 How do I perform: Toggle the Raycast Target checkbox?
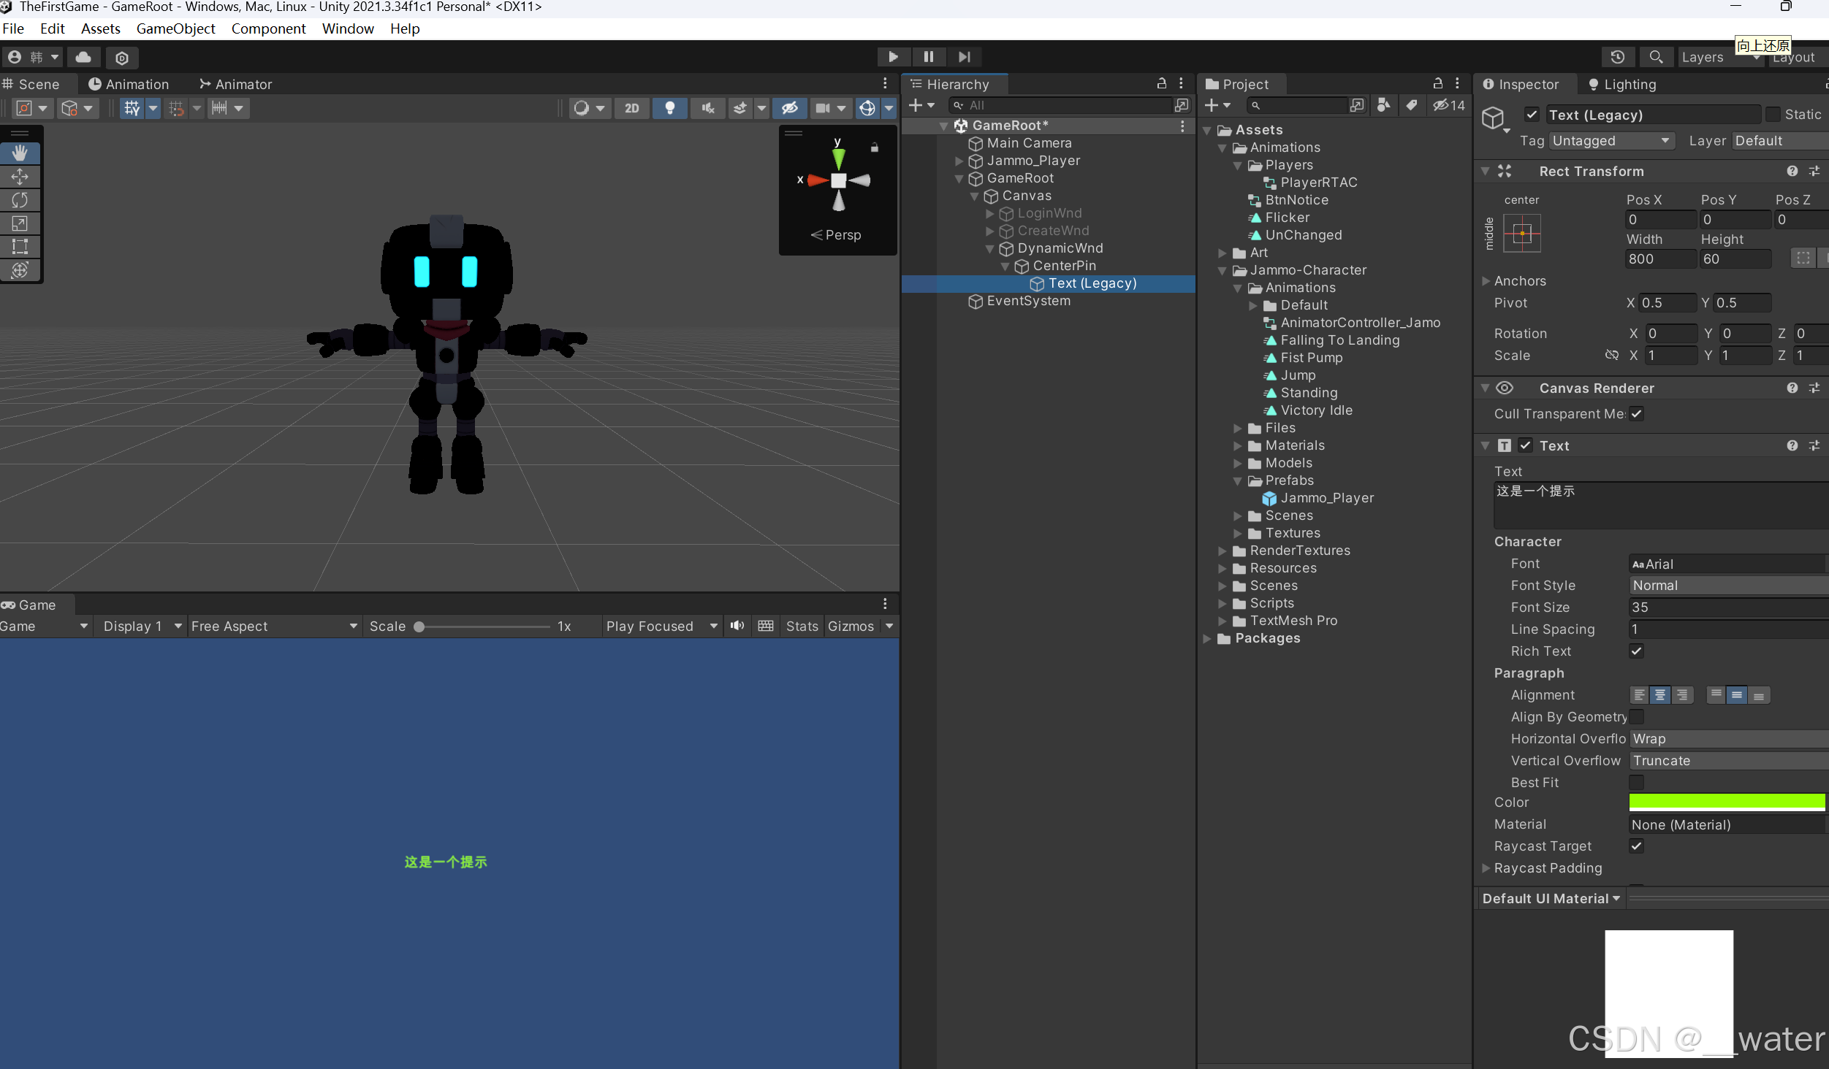coord(1636,846)
